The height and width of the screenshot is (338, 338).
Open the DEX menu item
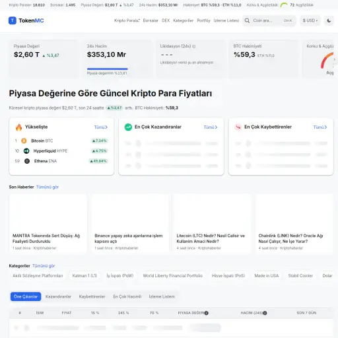click(166, 20)
